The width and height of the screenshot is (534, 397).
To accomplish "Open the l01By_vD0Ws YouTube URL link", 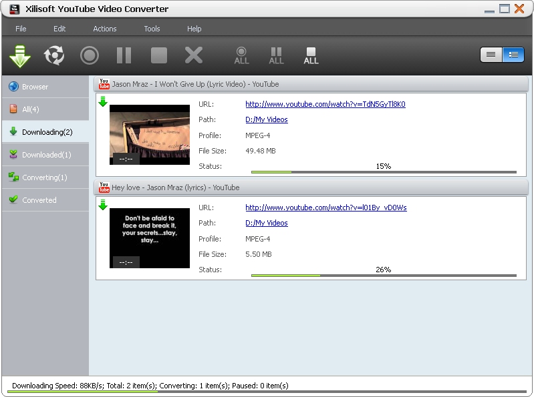I will pyautogui.click(x=326, y=208).
